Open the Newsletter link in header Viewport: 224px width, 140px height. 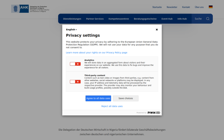pyautogui.click(x=172, y=7)
